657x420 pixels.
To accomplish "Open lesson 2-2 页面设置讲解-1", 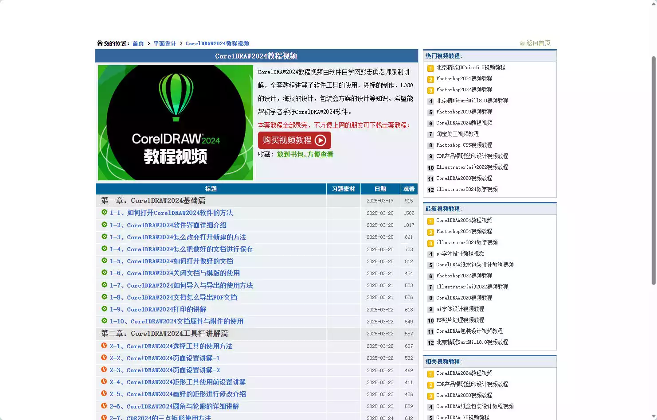I will click(x=164, y=358).
